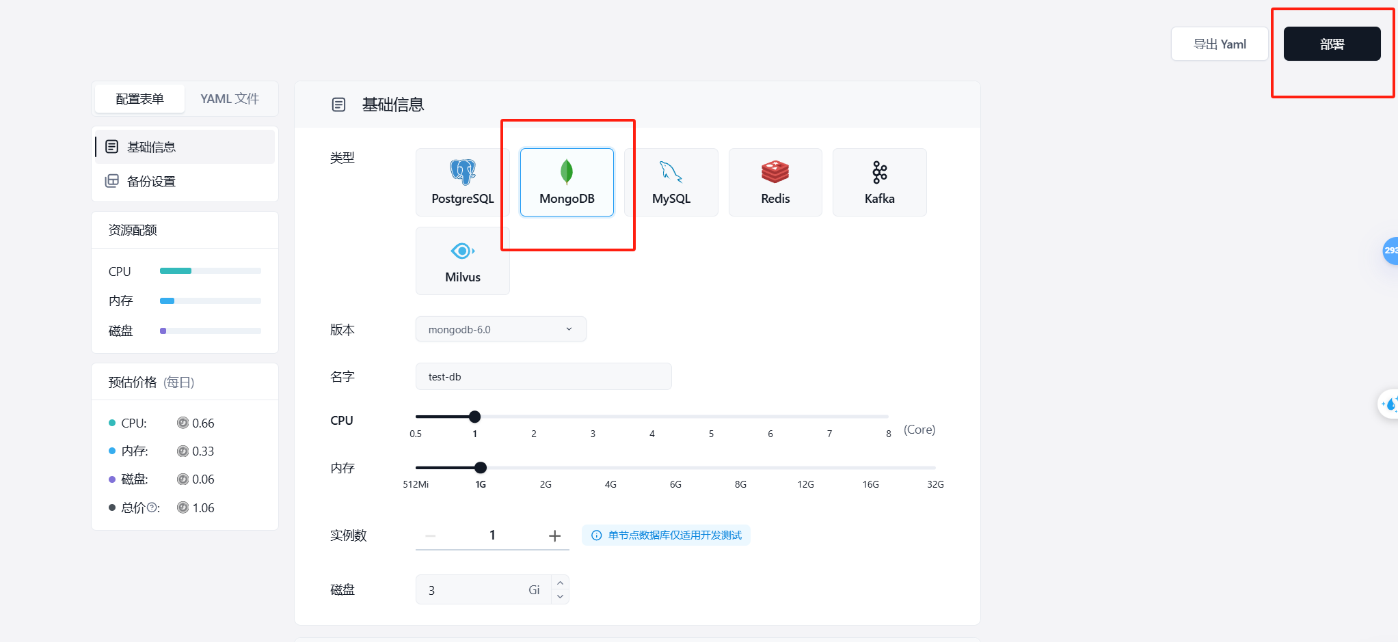This screenshot has width=1398, height=642.
Task: Click the 内存 quota progress bar
Action: (x=211, y=301)
